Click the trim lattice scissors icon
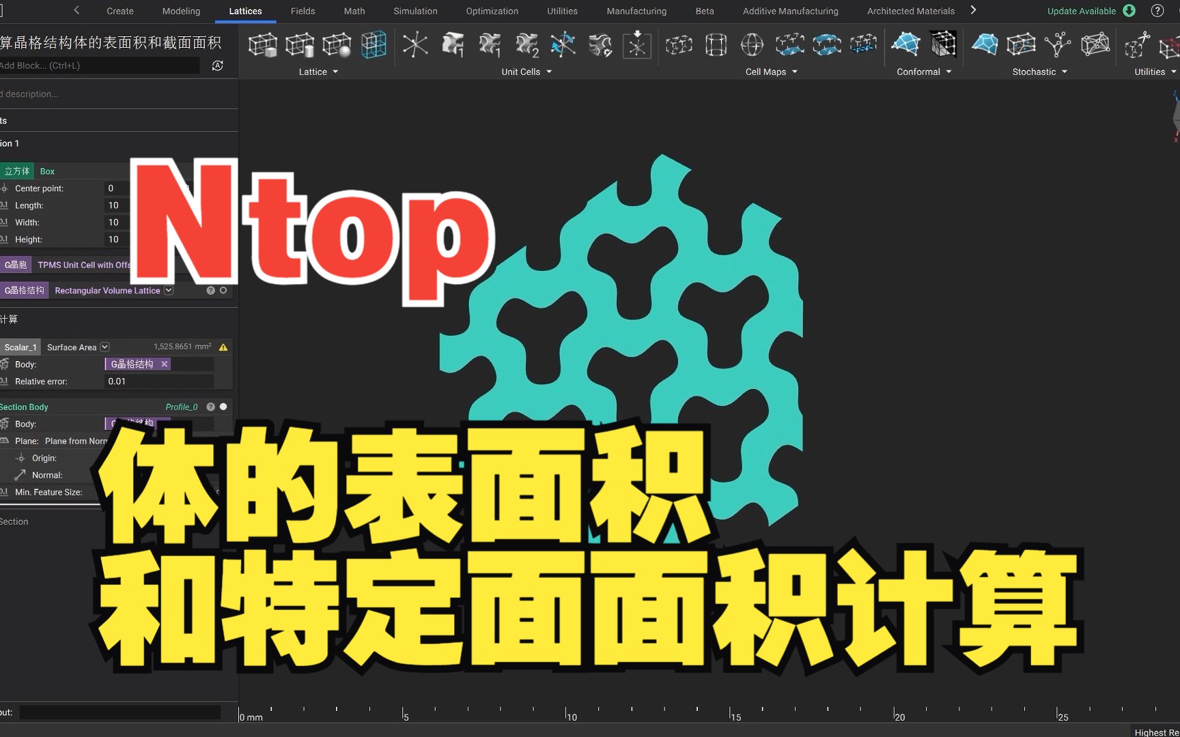Image resolution: width=1180 pixels, height=737 pixels. pos(1137,45)
